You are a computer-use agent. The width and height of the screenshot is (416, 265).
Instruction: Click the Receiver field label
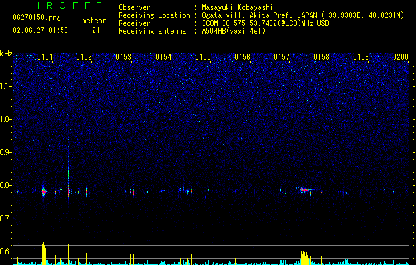click(134, 23)
